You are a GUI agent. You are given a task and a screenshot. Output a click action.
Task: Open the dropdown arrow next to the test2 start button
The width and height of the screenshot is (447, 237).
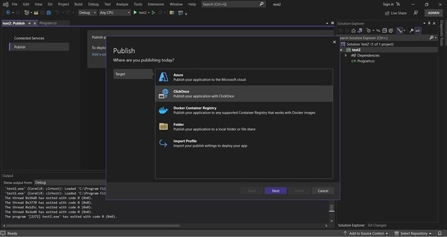149,13
